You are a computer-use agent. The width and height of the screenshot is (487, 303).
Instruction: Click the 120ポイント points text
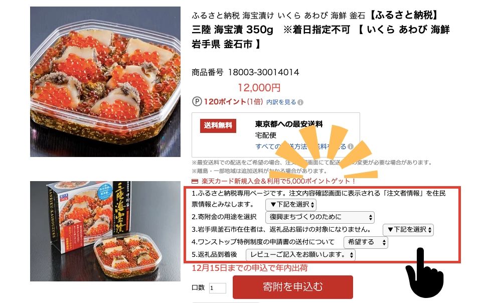(225, 102)
